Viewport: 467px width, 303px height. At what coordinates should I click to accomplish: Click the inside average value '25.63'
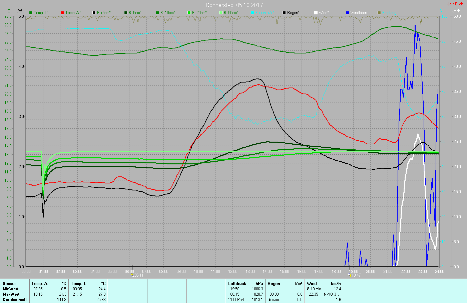101,300
